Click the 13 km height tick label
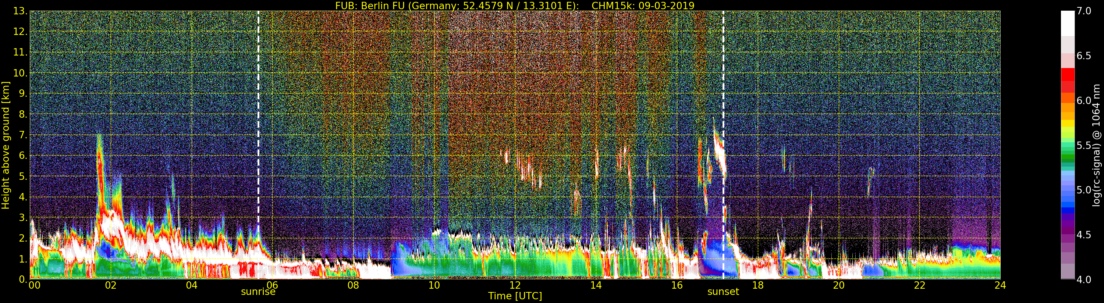The width and height of the screenshot is (1104, 303). 20,11
